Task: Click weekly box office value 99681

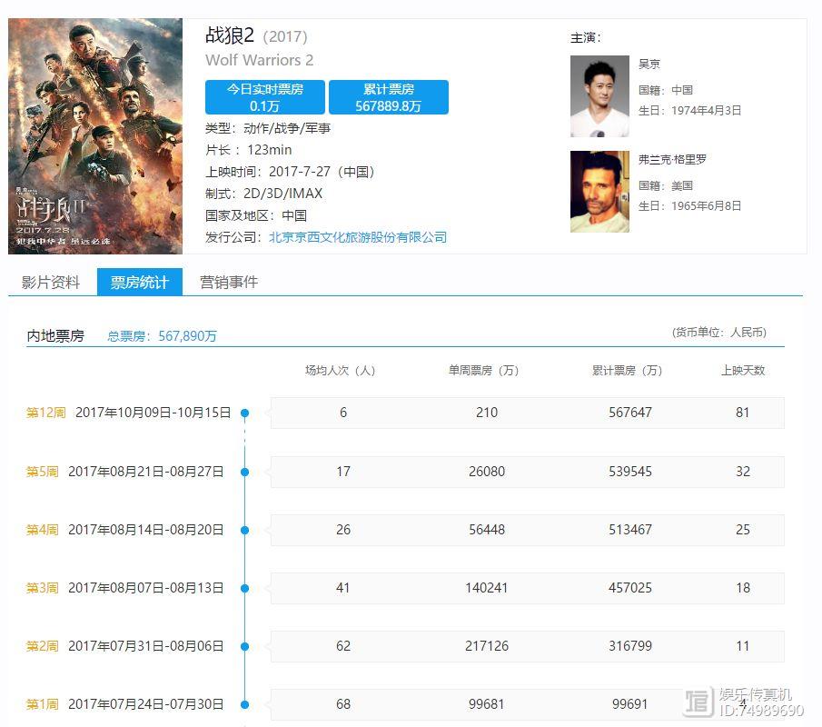Action: [487, 704]
